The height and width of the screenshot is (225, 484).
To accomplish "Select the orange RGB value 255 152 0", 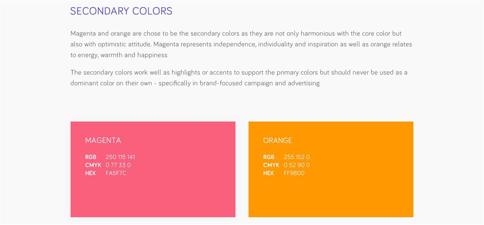I will (297, 157).
